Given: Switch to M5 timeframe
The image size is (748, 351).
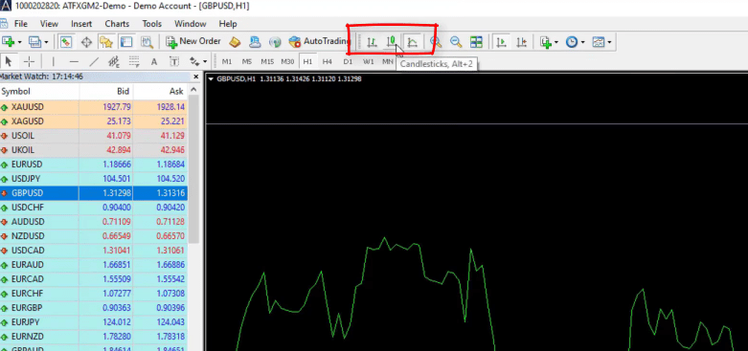Looking at the screenshot, I should [247, 61].
